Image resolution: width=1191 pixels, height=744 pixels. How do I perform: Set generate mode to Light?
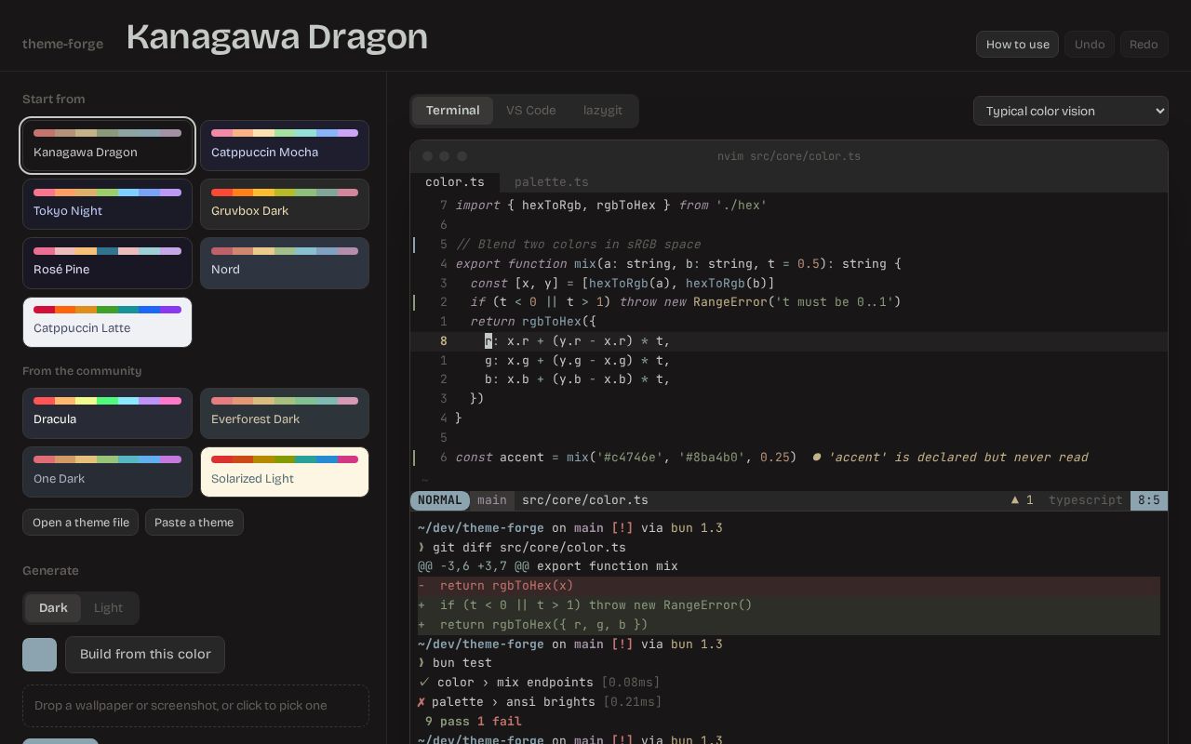pos(108,608)
